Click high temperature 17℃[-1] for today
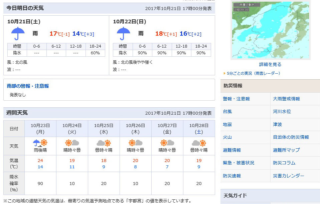320x204 pixels. 59,34
